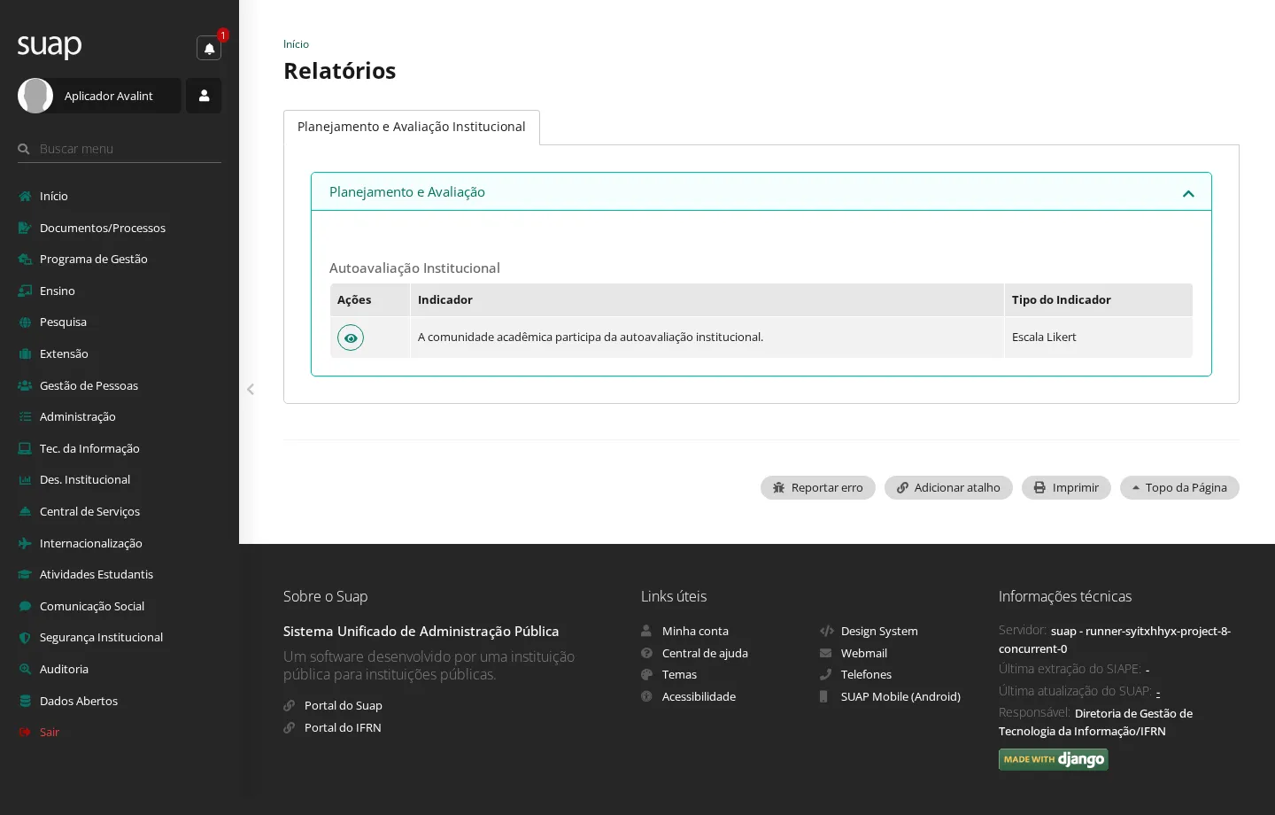Collapse the Planejamento e Avaliação panel chevron
Viewport: 1275px width, 815px height.
click(x=1188, y=193)
